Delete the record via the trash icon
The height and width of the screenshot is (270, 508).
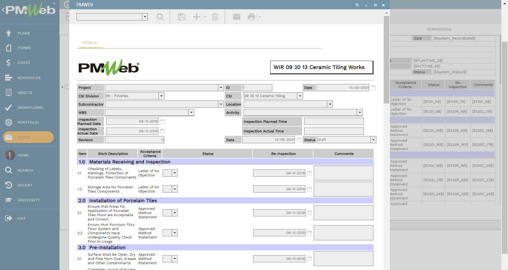(x=215, y=17)
